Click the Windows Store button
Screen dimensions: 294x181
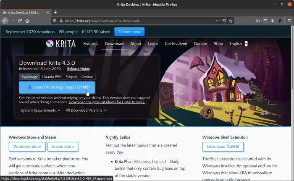point(27,147)
